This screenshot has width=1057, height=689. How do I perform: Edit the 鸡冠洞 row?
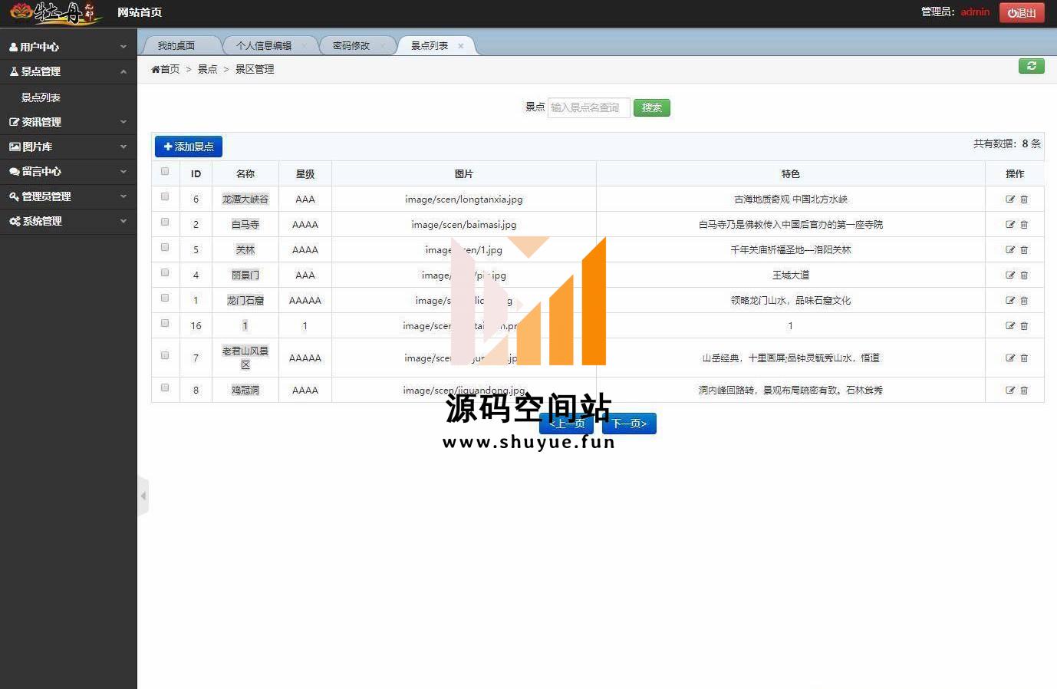click(x=1010, y=390)
